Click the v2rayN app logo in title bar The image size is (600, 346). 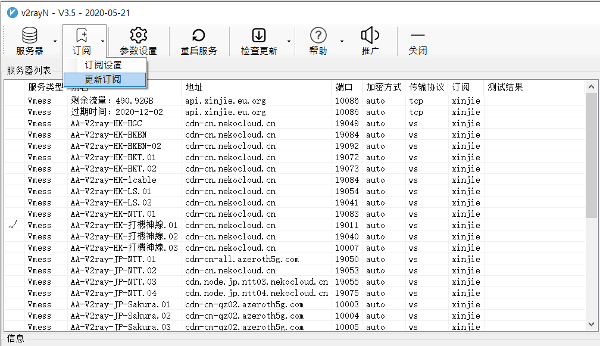pos(12,13)
